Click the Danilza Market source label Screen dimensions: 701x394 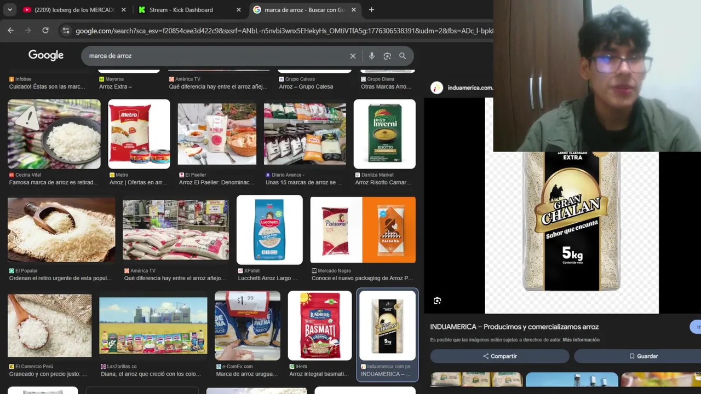pos(377,175)
